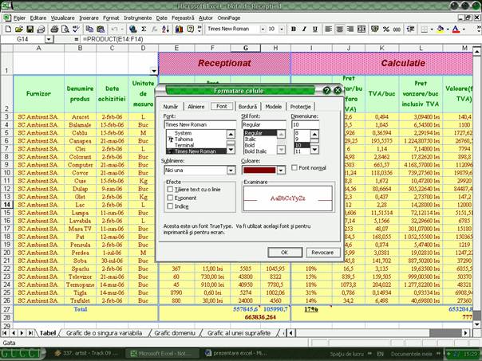Screen dimensions: 482x361
Task: Switch to the Modele tab
Action: (274, 107)
